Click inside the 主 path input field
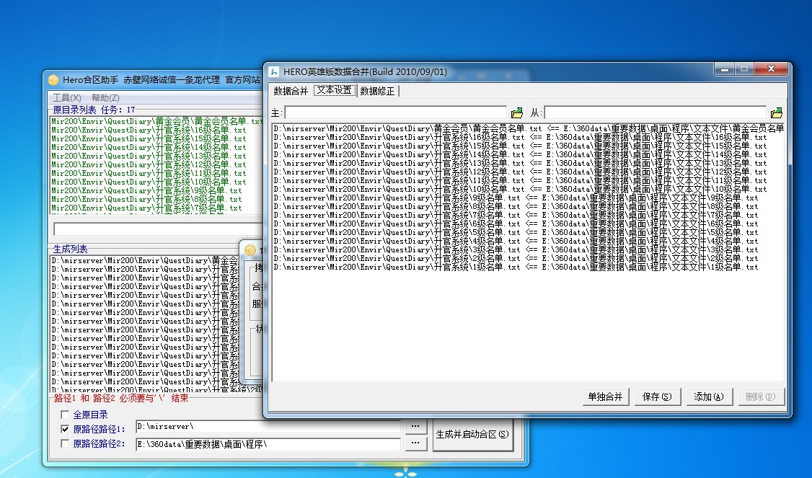 click(x=395, y=113)
